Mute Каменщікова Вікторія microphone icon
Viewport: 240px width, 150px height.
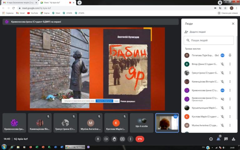(222, 82)
